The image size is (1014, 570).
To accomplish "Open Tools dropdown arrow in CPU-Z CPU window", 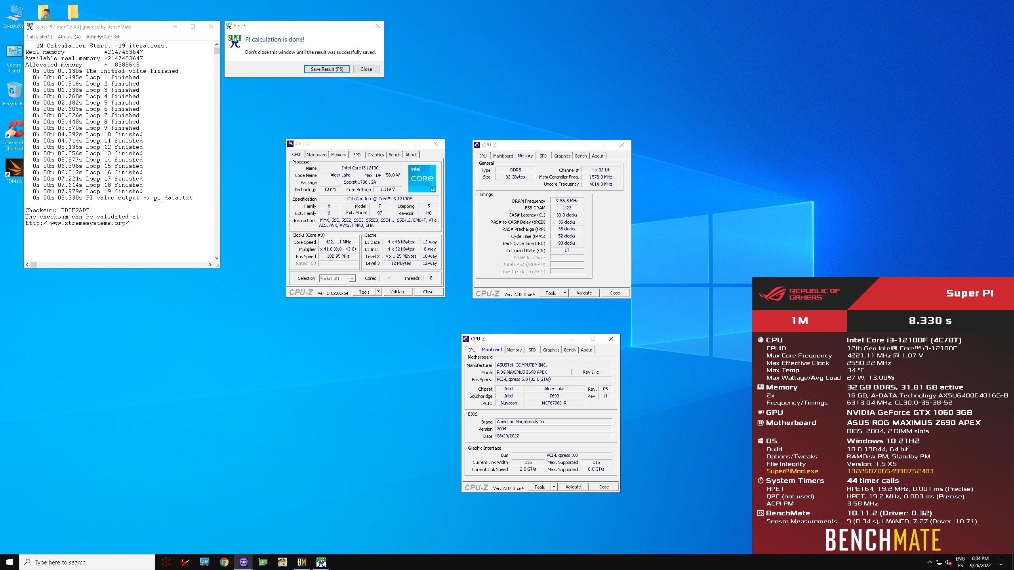I will 378,292.
